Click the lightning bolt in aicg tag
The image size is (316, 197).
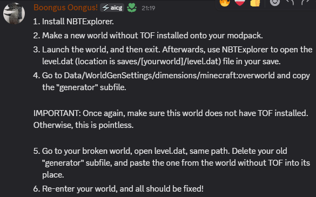pyautogui.click(x=105, y=8)
